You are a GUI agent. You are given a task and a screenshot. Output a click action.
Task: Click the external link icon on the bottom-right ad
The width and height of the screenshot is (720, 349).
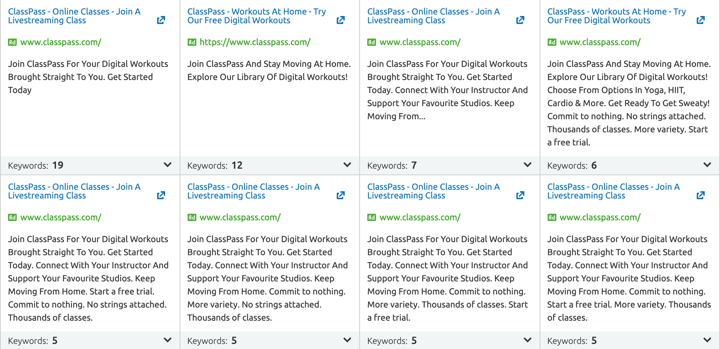point(700,195)
